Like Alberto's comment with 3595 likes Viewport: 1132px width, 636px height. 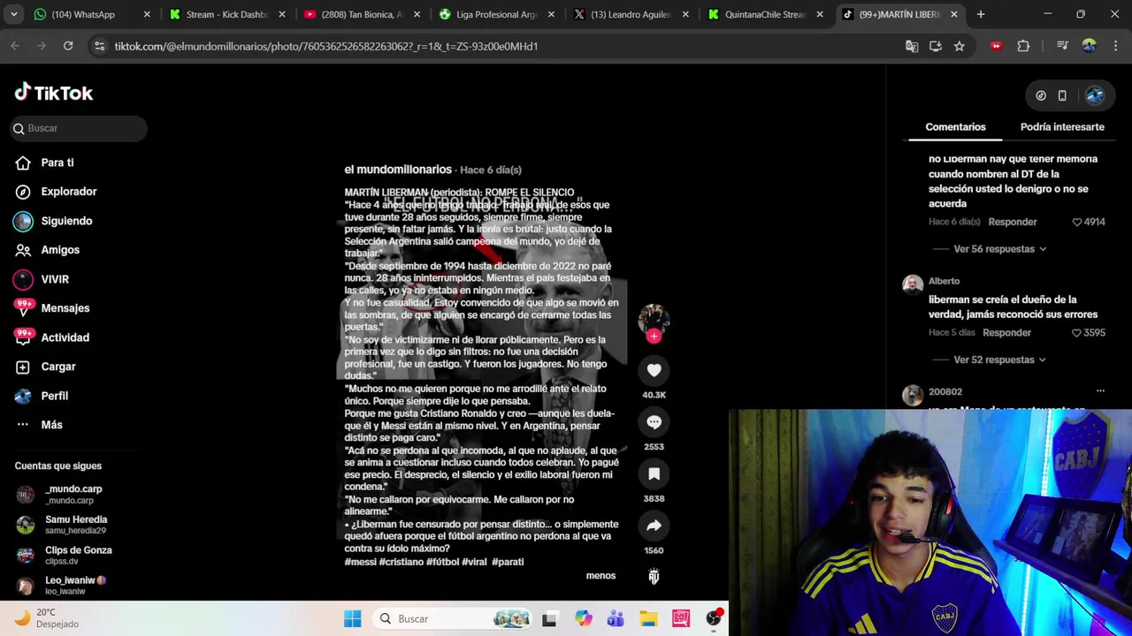click(1077, 333)
